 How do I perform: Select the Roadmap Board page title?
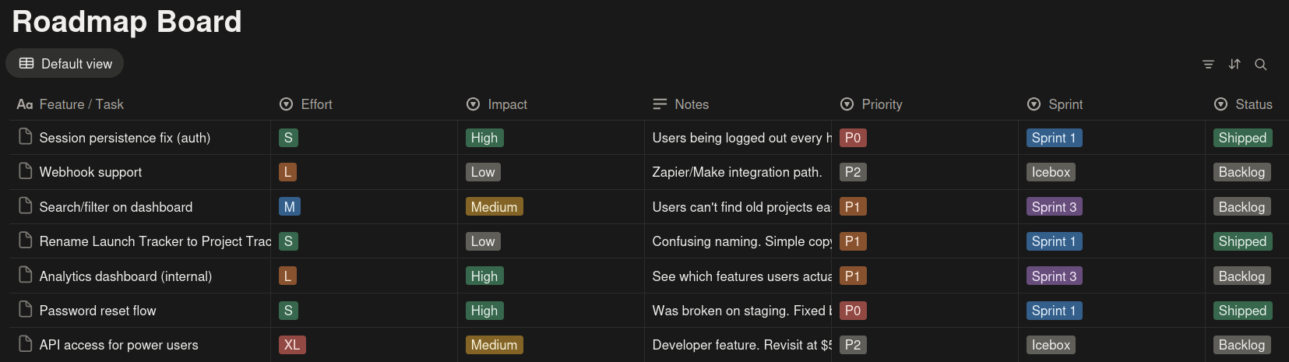[x=127, y=22]
